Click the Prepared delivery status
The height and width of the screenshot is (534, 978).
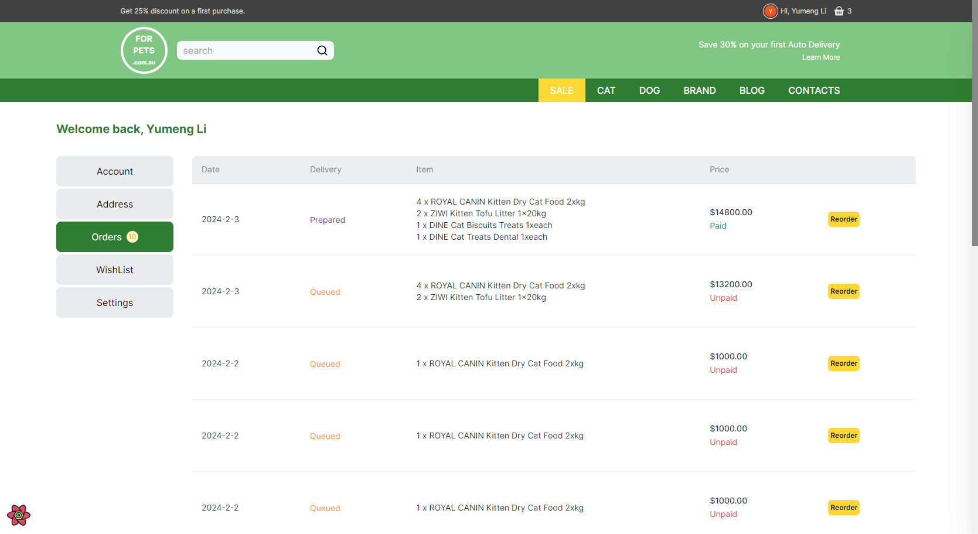click(x=327, y=220)
